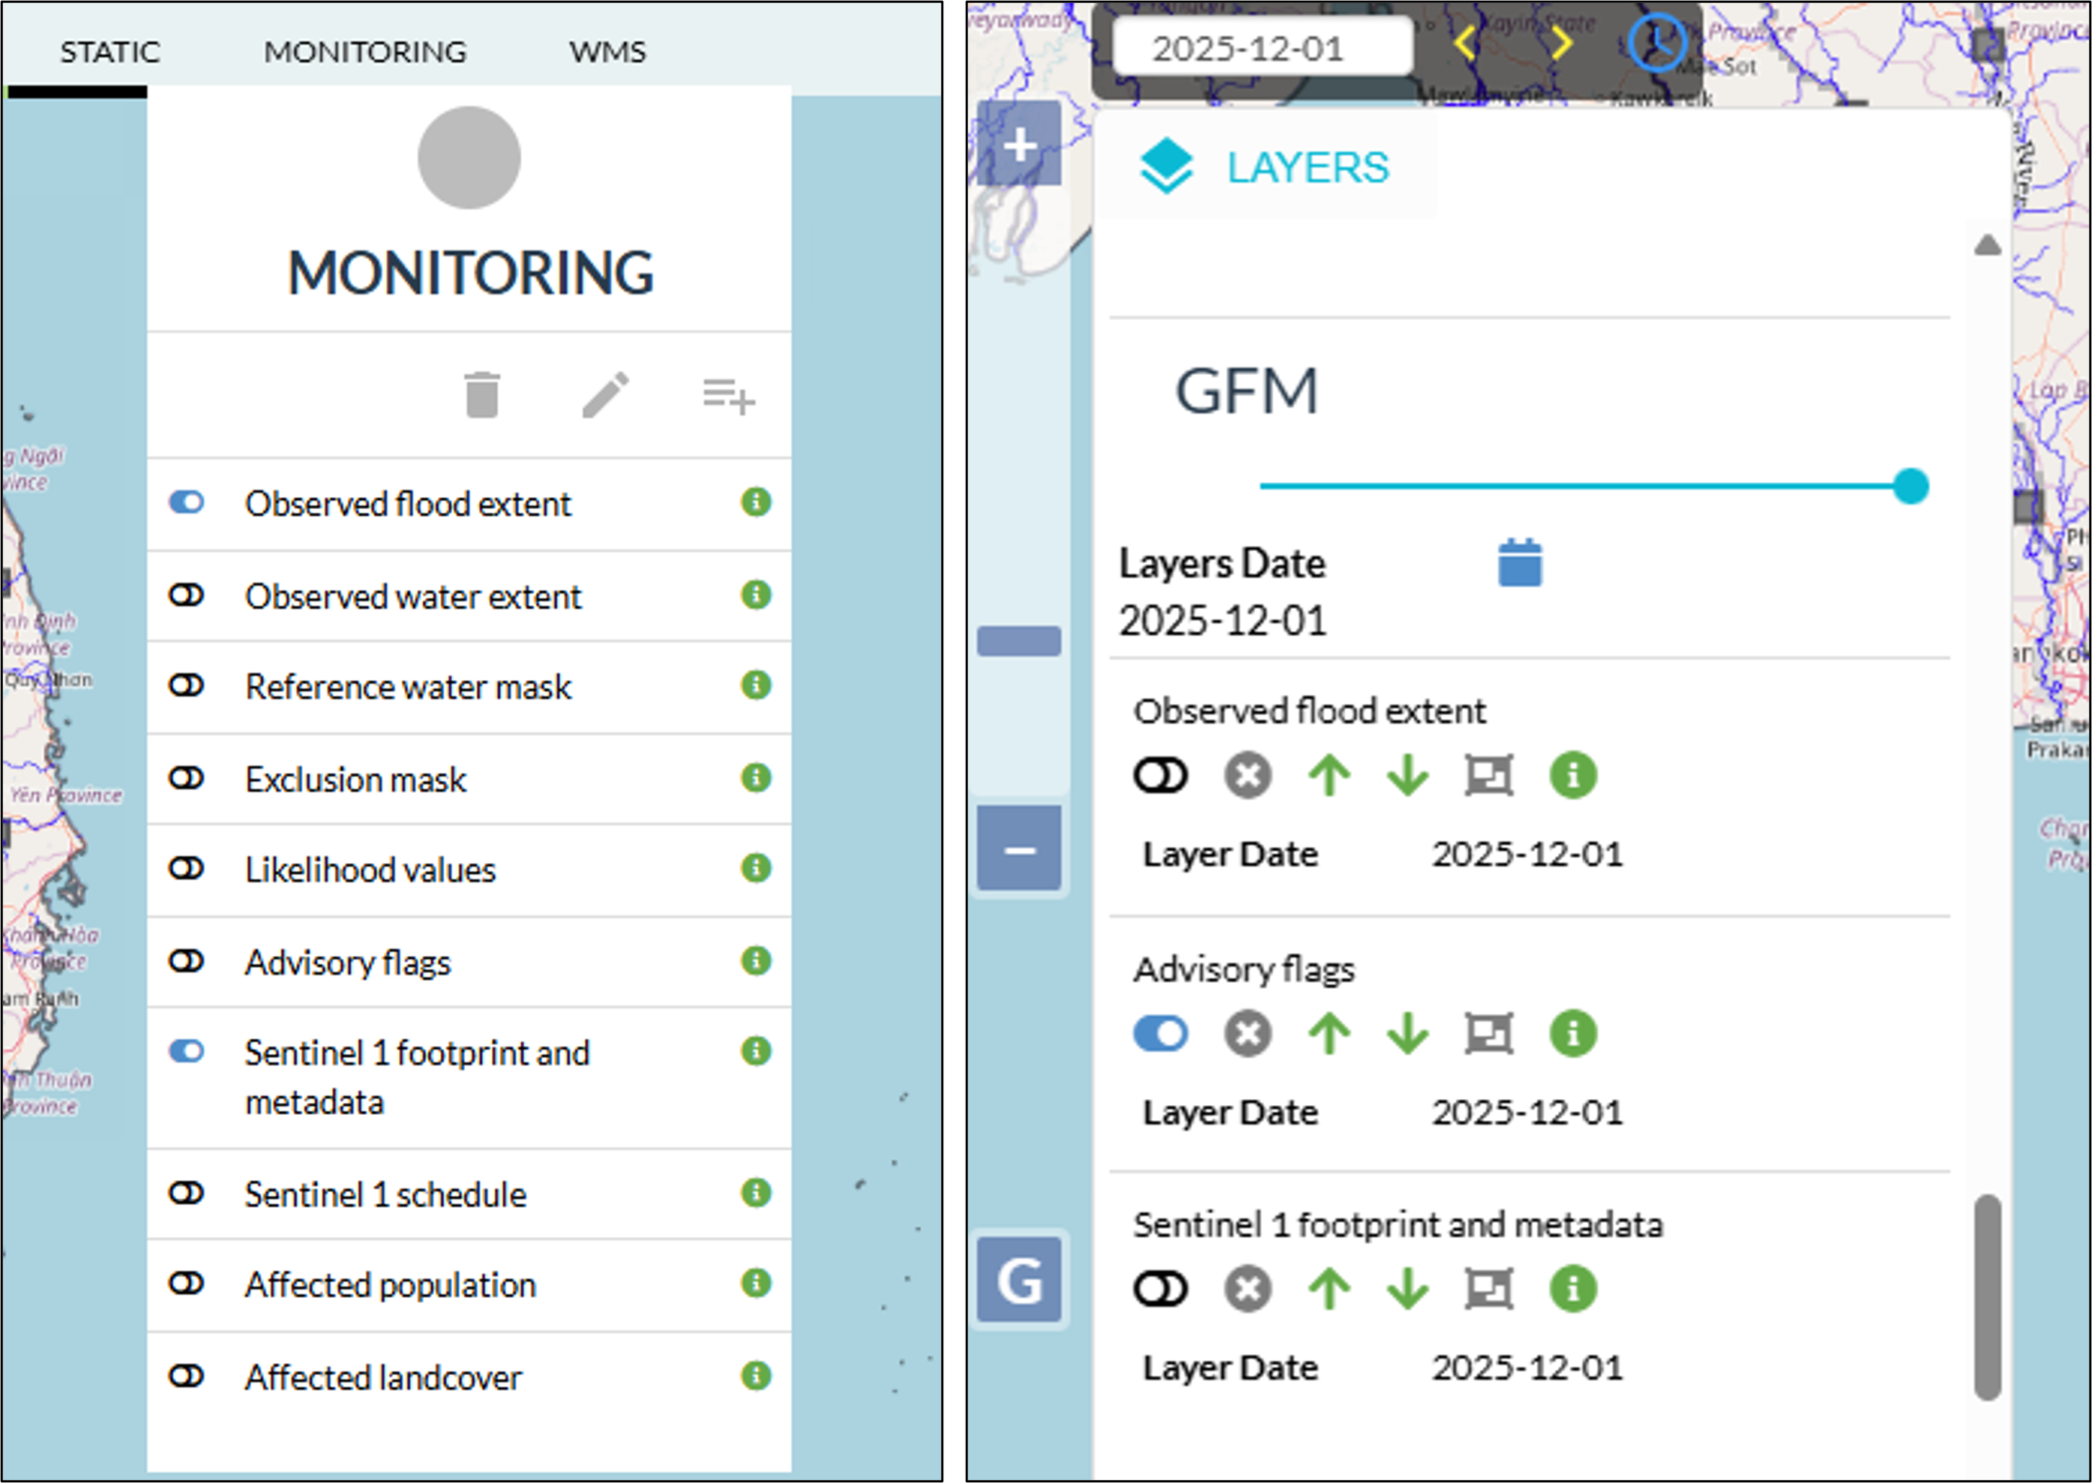Switch to the STATIC tab
The height and width of the screenshot is (1483, 2092).
(x=109, y=52)
